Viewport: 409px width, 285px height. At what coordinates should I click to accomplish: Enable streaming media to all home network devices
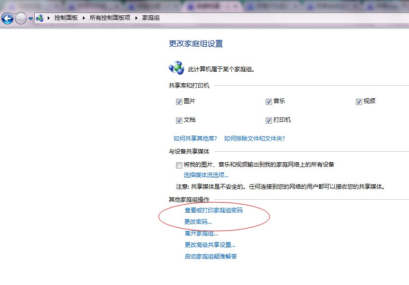coord(179,165)
